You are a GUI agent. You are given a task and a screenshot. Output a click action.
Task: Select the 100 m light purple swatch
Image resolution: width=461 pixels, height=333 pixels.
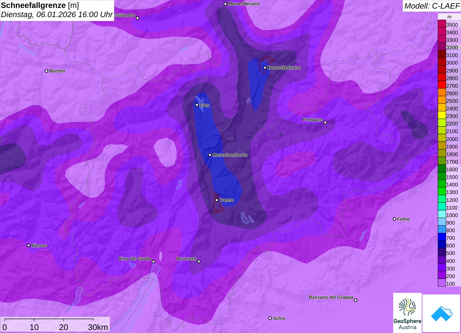442,283
